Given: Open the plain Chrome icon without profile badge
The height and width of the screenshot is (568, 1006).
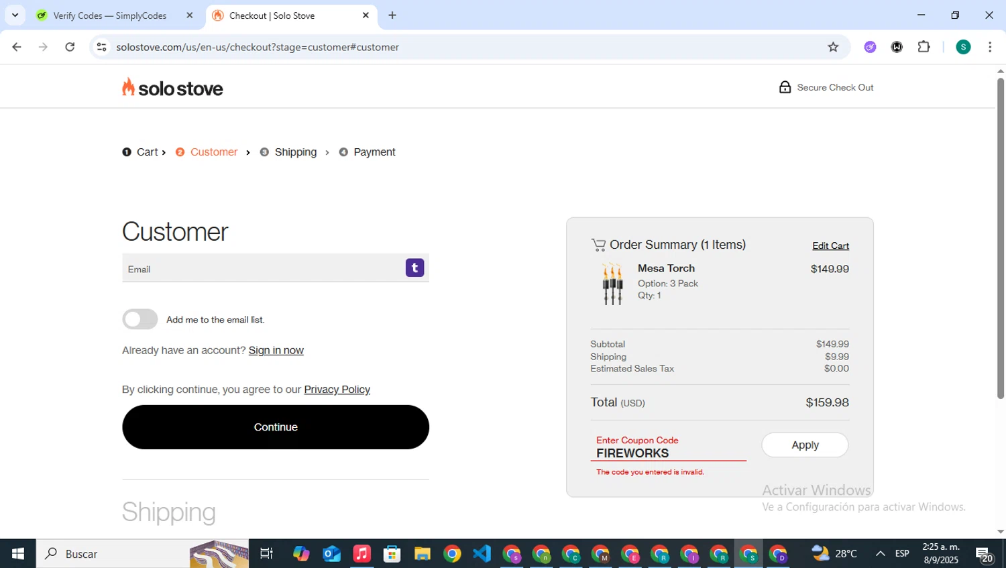Looking at the screenshot, I should pos(452,554).
